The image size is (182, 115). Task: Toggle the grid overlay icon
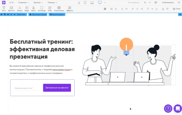(105, 9)
